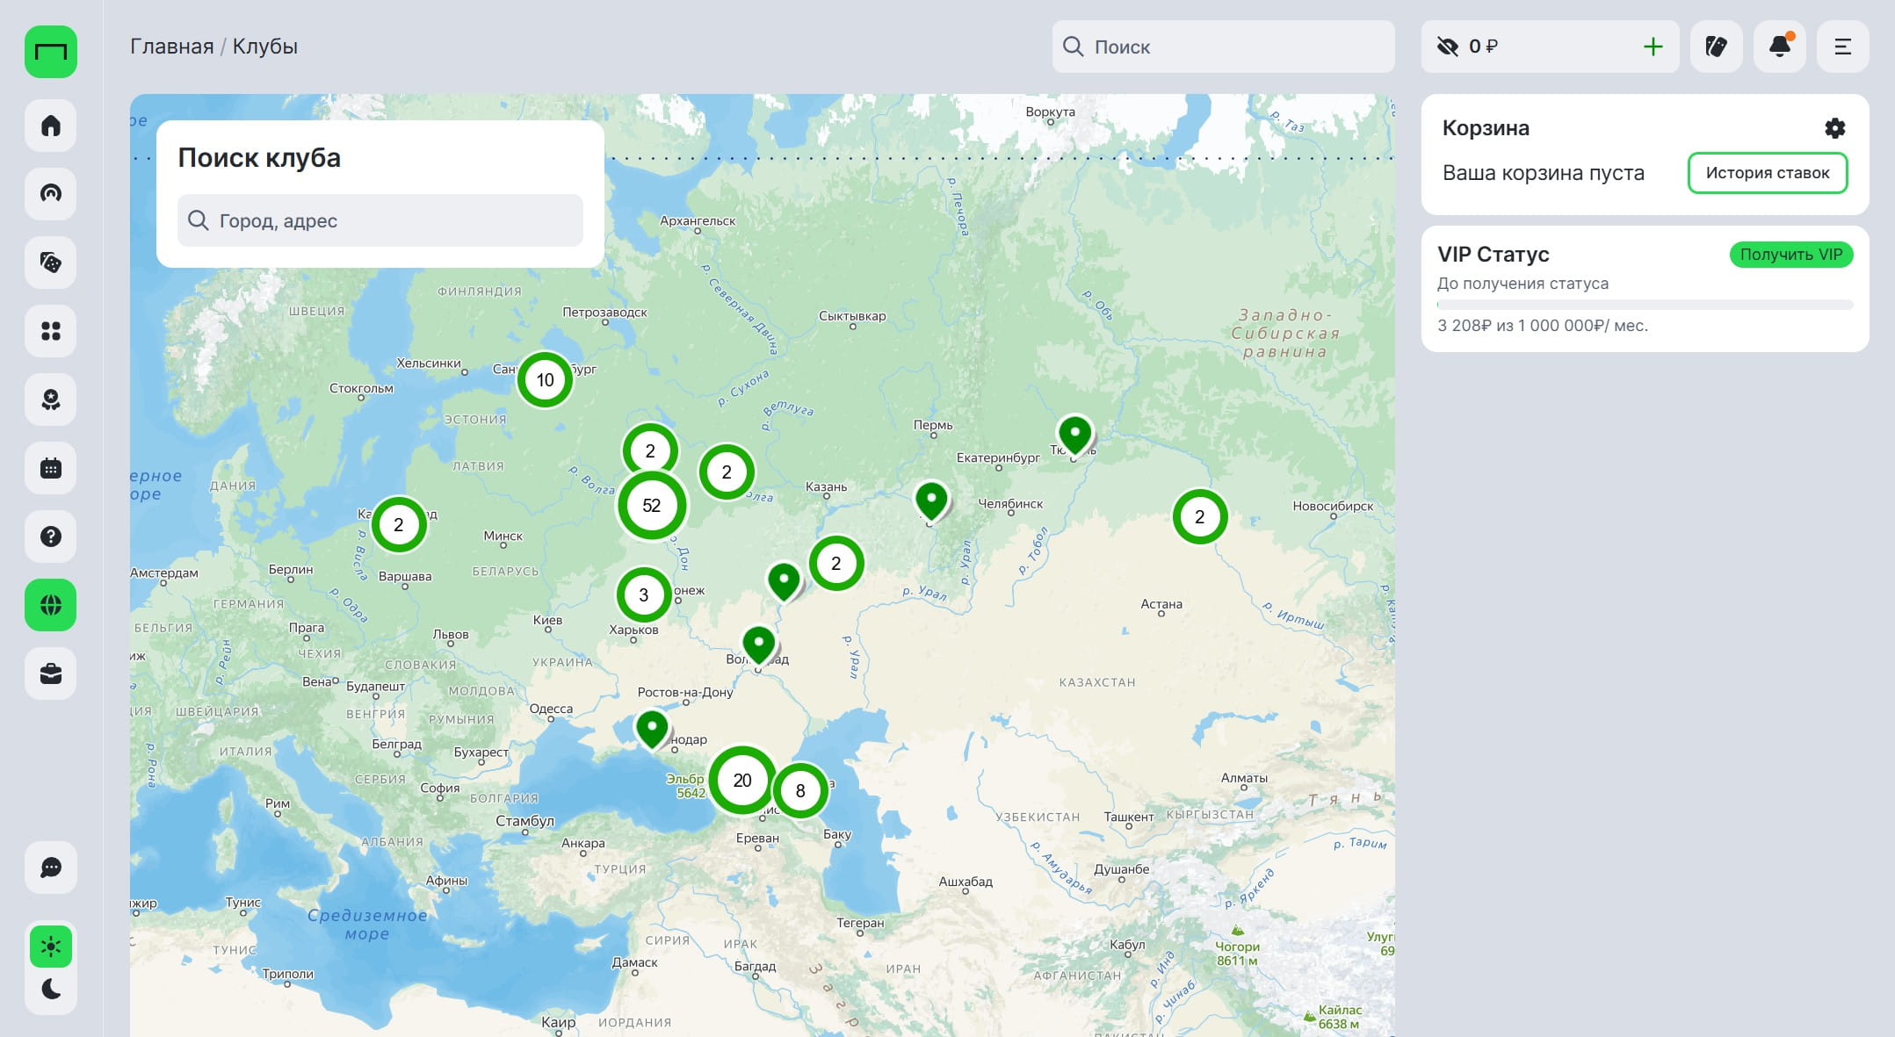Screen dimensions: 1895x1037
Task: Focus the top Поиск search field
Action: [1223, 47]
